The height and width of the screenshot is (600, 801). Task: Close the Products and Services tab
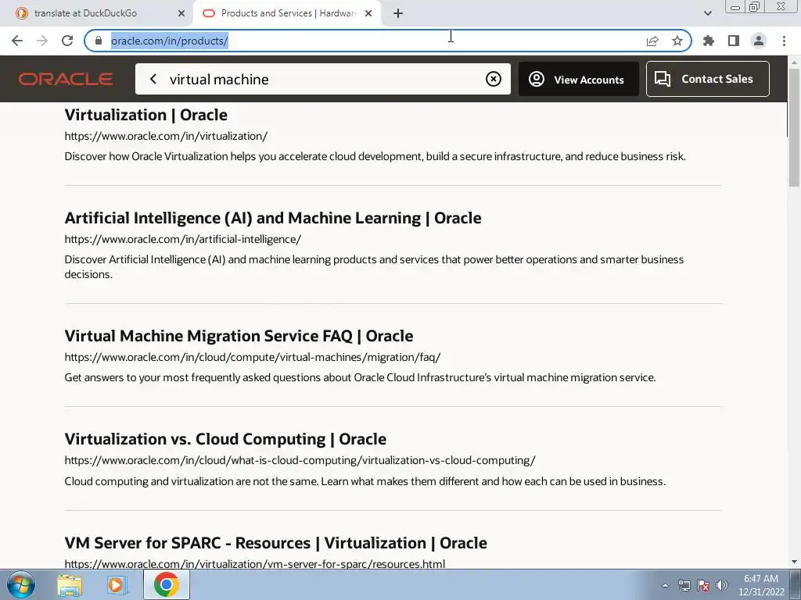click(x=368, y=13)
